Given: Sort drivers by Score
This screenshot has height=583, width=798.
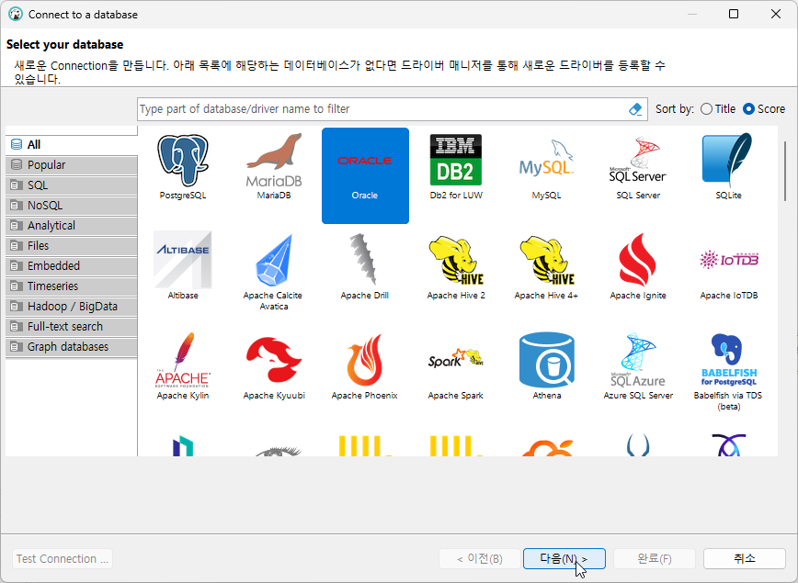Looking at the screenshot, I should point(763,108).
